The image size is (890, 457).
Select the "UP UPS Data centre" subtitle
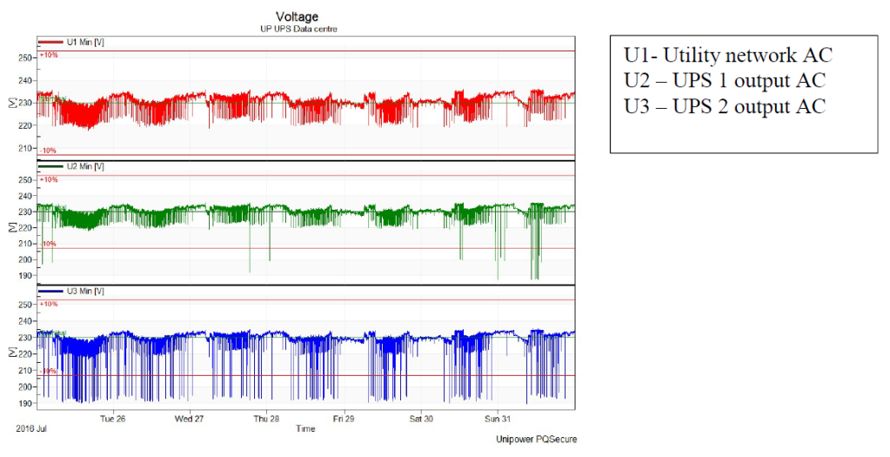click(298, 29)
